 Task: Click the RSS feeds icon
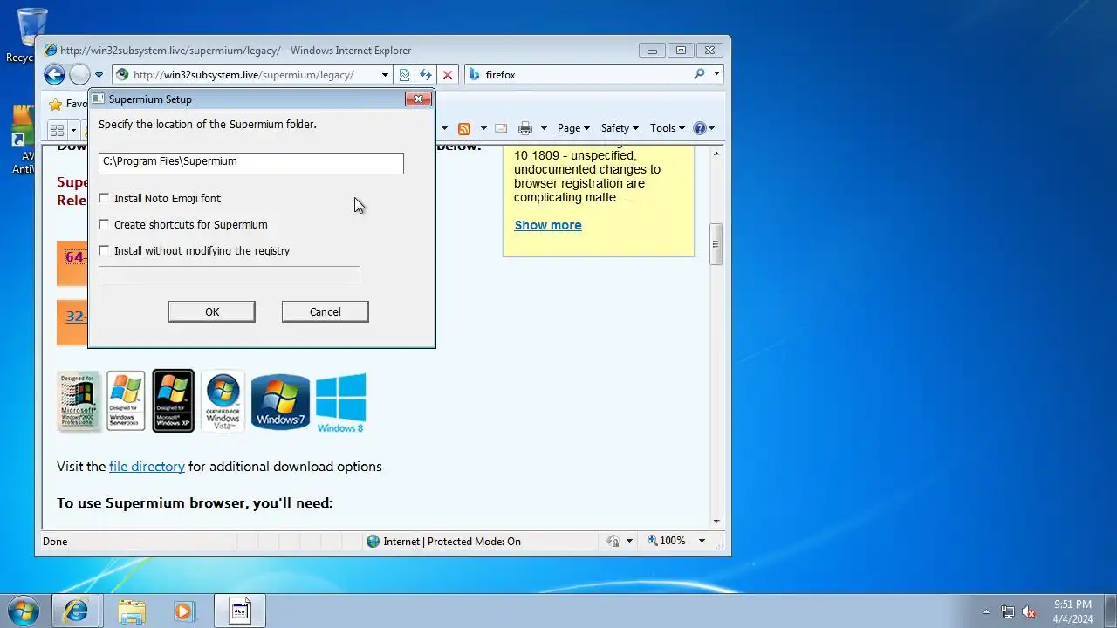point(464,128)
